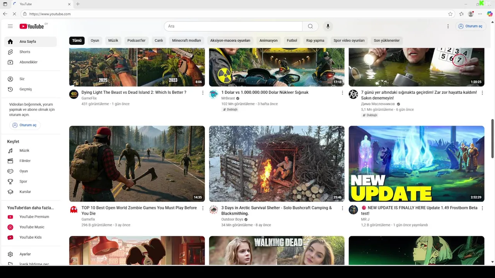This screenshot has height=278, width=495.
Task: Go back with browser back arrow
Action: click(x=5, y=14)
